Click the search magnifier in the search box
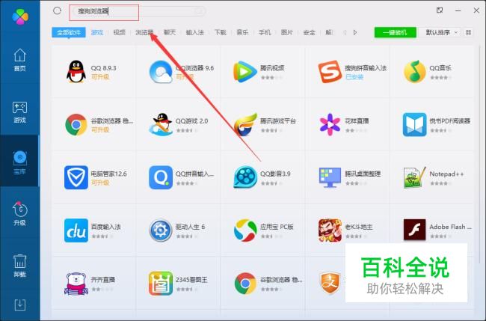Screen dimensions: 486x321 (x=198, y=11)
